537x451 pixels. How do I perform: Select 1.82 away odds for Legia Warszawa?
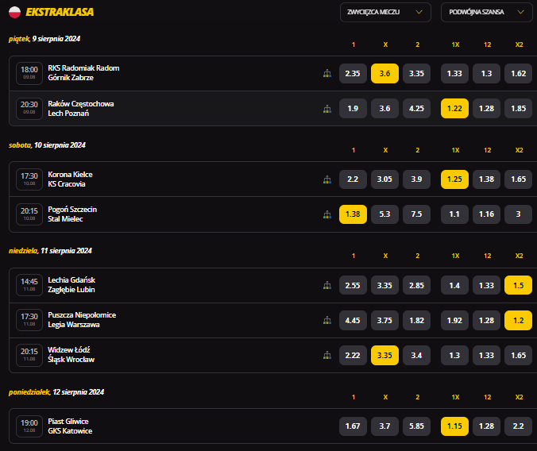tap(416, 320)
